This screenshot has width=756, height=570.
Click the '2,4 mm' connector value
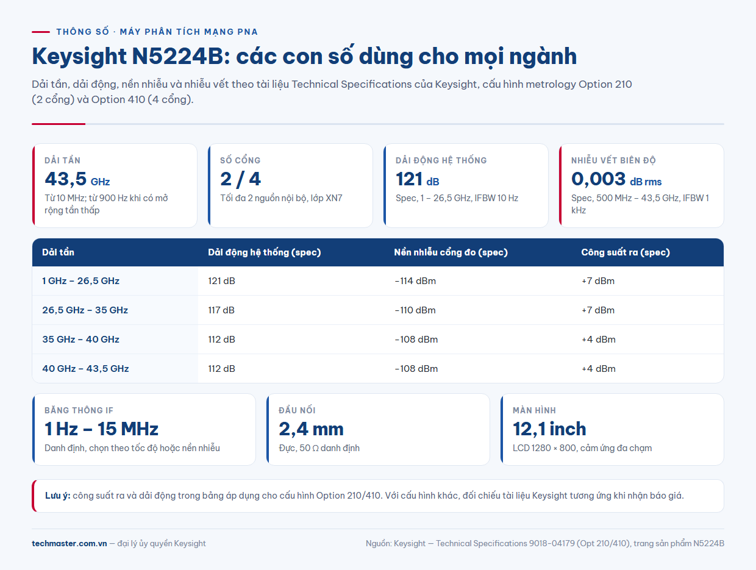click(311, 429)
